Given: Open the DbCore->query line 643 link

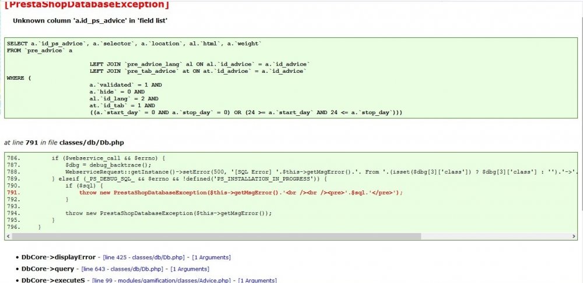Looking at the screenshot, I should pyautogui.click(x=122, y=269).
